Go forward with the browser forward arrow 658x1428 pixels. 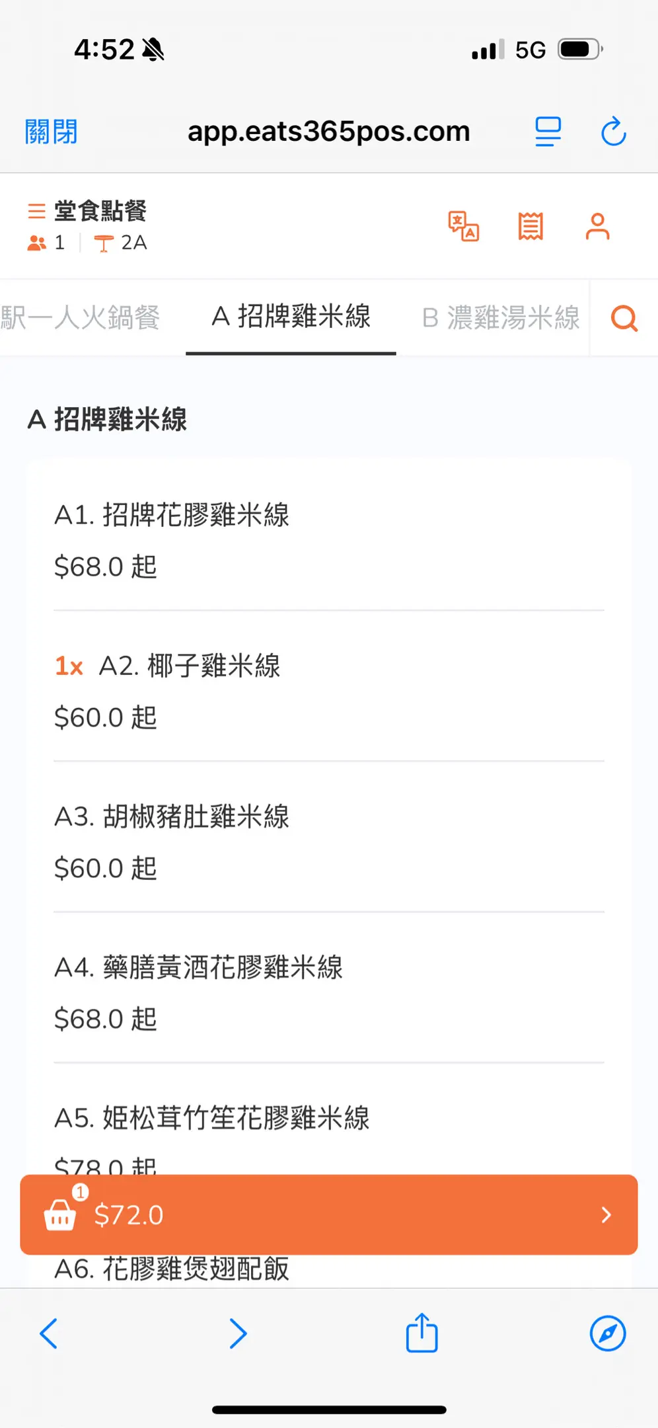[238, 1333]
